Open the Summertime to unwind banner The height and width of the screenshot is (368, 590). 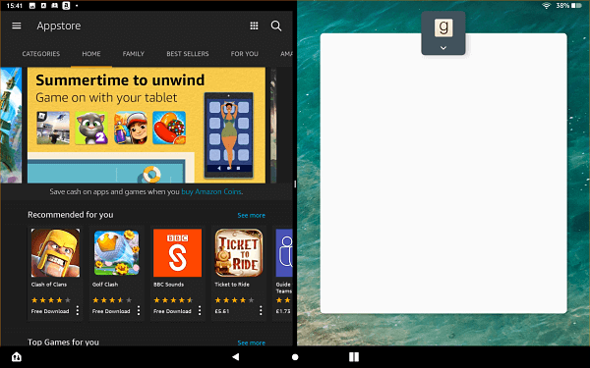pos(147,125)
